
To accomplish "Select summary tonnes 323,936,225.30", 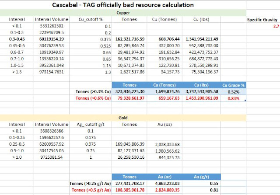I will pyautogui.click(x=130, y=92).
